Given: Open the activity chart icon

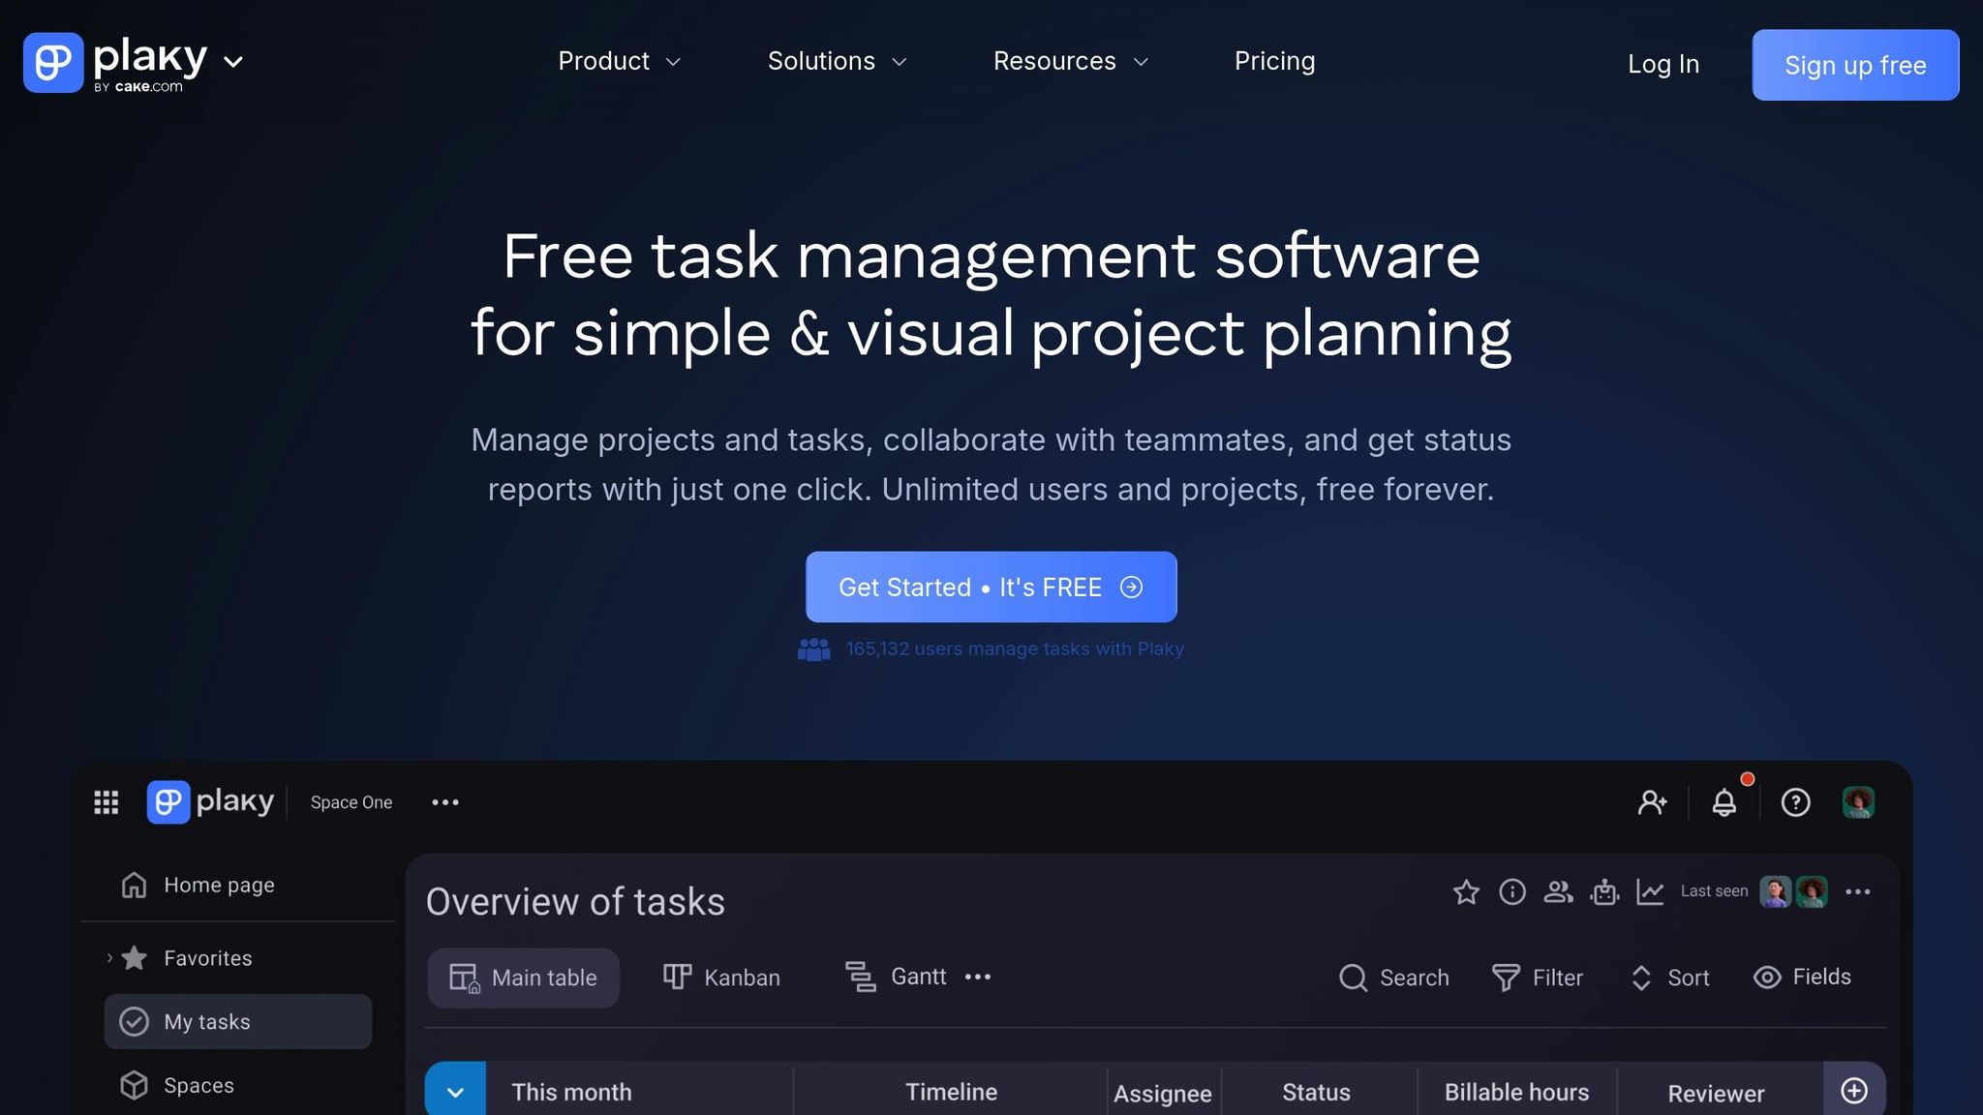Looking at the screenshot, I should coord(1650,891).
